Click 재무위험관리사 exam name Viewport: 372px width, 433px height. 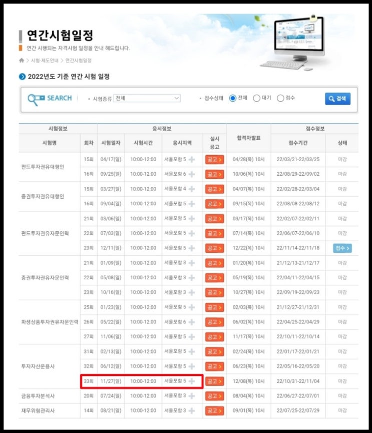click(38, 410)
